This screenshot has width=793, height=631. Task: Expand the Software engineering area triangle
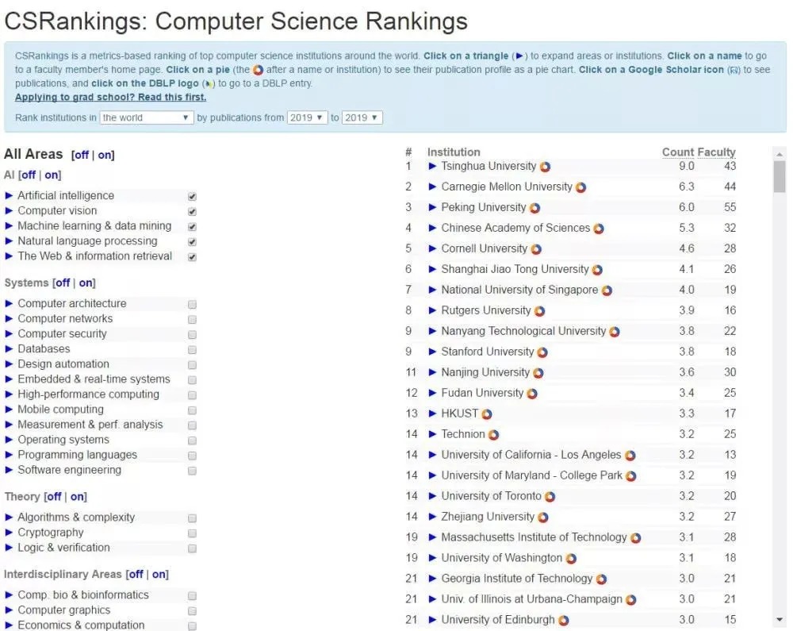(9, 470)
